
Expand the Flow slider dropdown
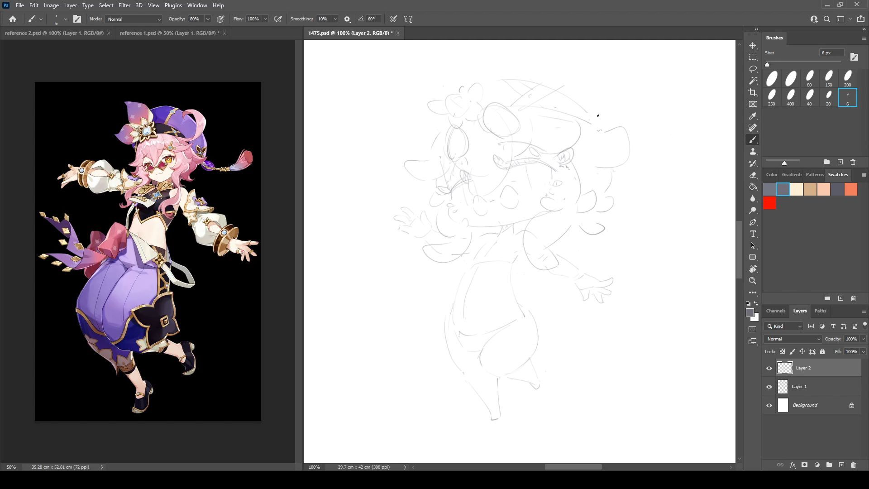[265, 19]
